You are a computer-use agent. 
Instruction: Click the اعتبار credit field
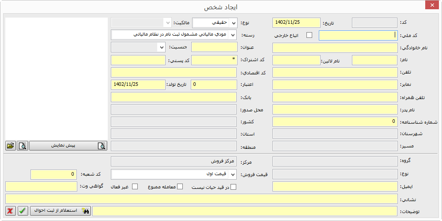tap(214, 85)
